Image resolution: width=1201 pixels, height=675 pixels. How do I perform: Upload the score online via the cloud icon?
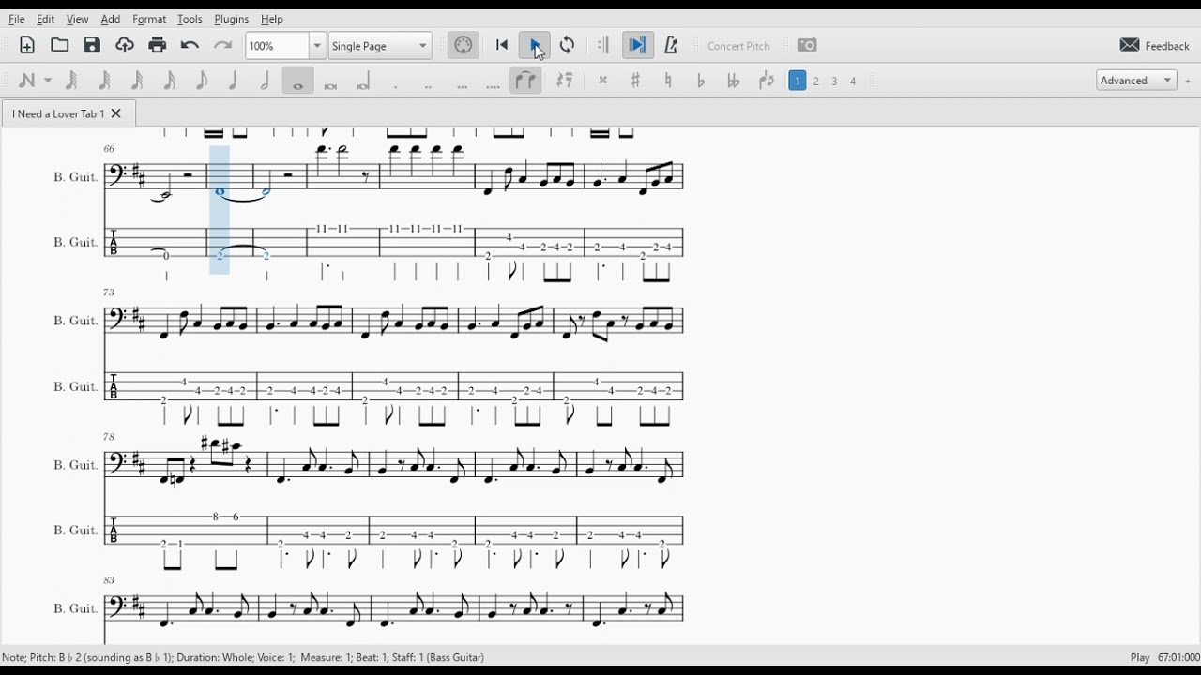[x=125, y=45]
